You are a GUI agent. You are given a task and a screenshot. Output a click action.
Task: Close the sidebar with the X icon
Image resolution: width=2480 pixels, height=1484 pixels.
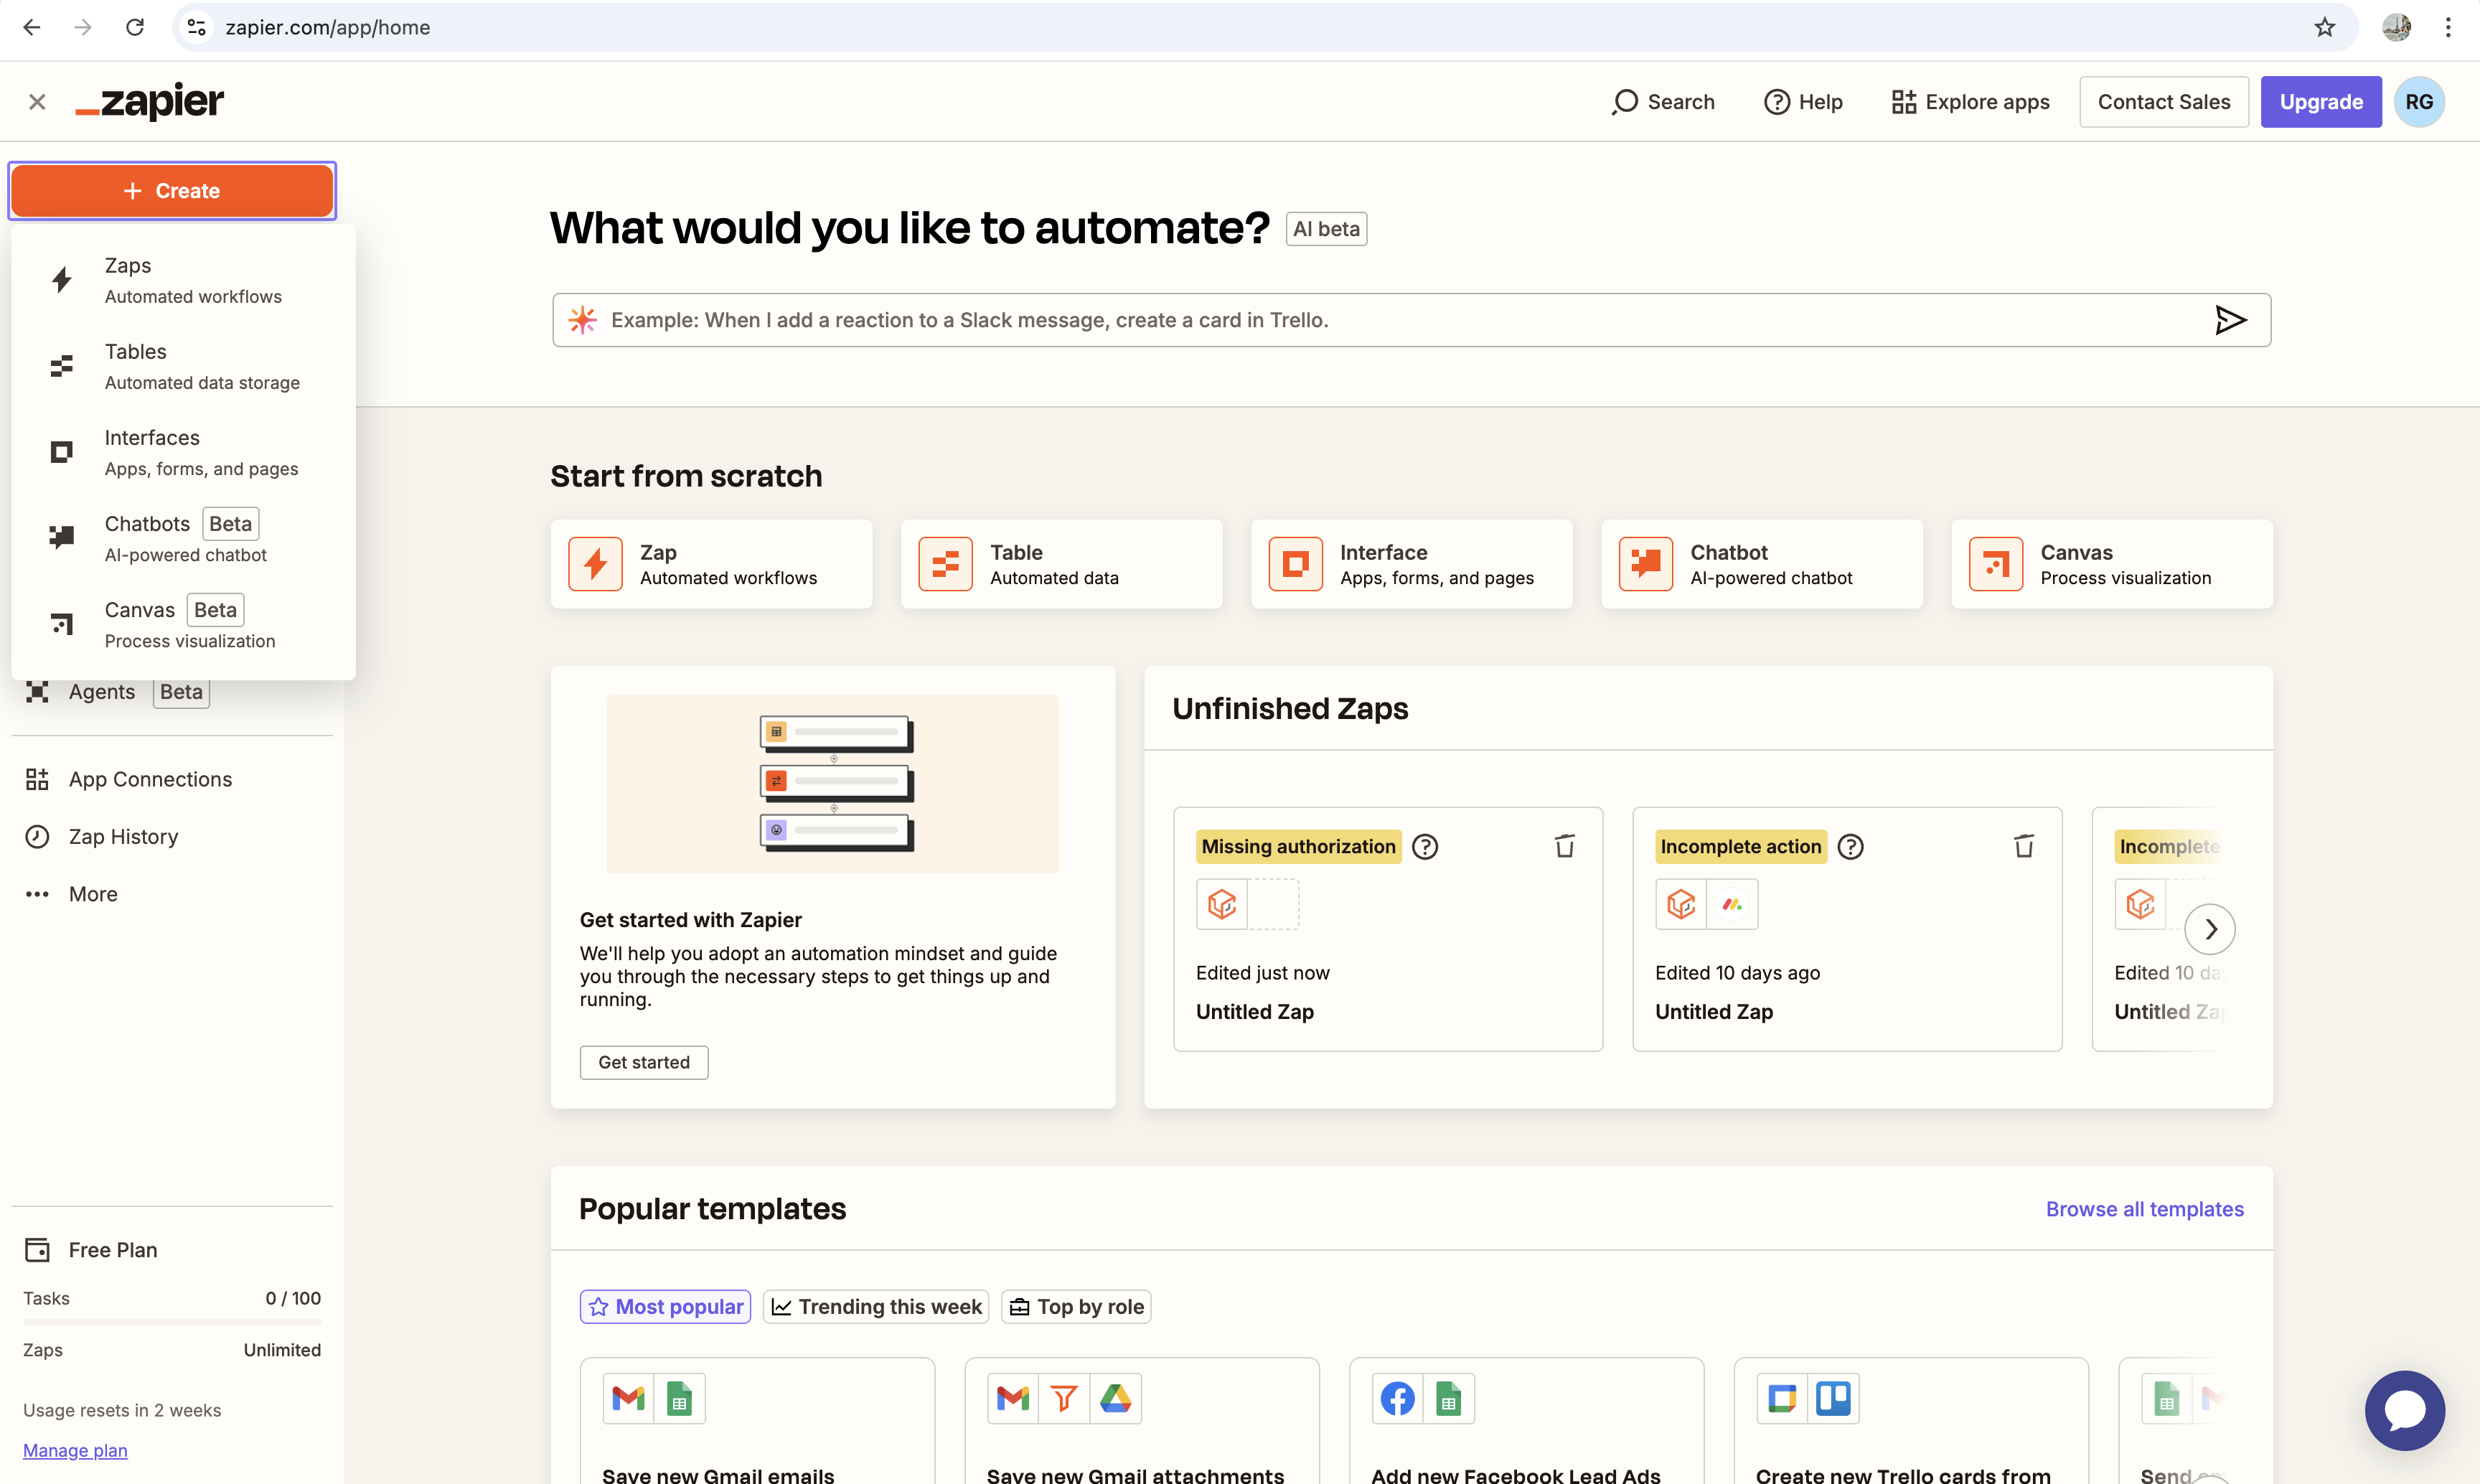coord(37,102)
